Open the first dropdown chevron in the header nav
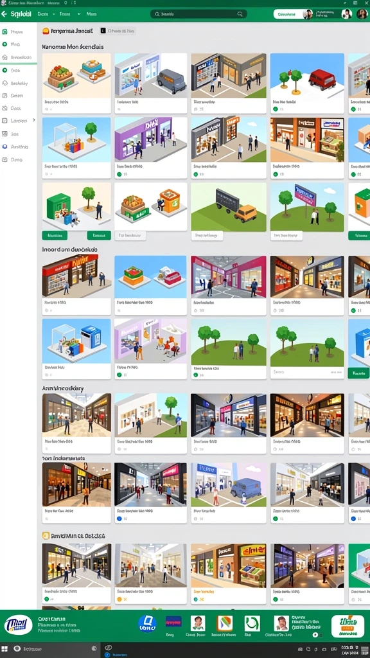The width and height of the screenshot is (370, 658). tap(53, 14)
